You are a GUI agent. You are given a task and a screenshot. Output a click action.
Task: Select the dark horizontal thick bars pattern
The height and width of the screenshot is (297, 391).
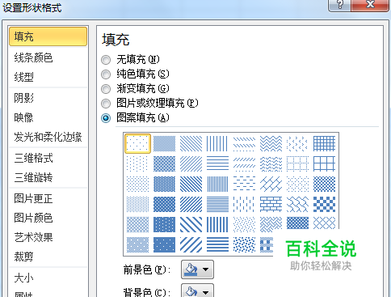coord(217,244)
